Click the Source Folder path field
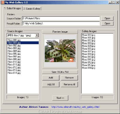The image size is (120, 114). pyautogui.click(x=61, y=19)
